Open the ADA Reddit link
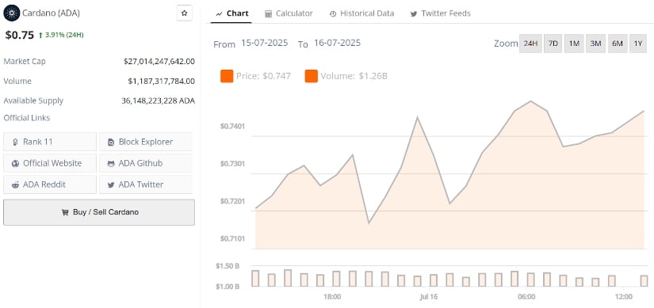This screenshot has width=654, height=308. click(50, 184)
